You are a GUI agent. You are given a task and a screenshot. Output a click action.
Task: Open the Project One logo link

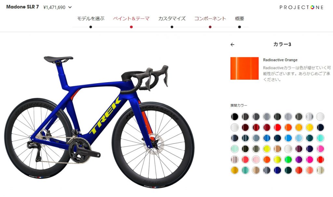click(x=301, y=7)
